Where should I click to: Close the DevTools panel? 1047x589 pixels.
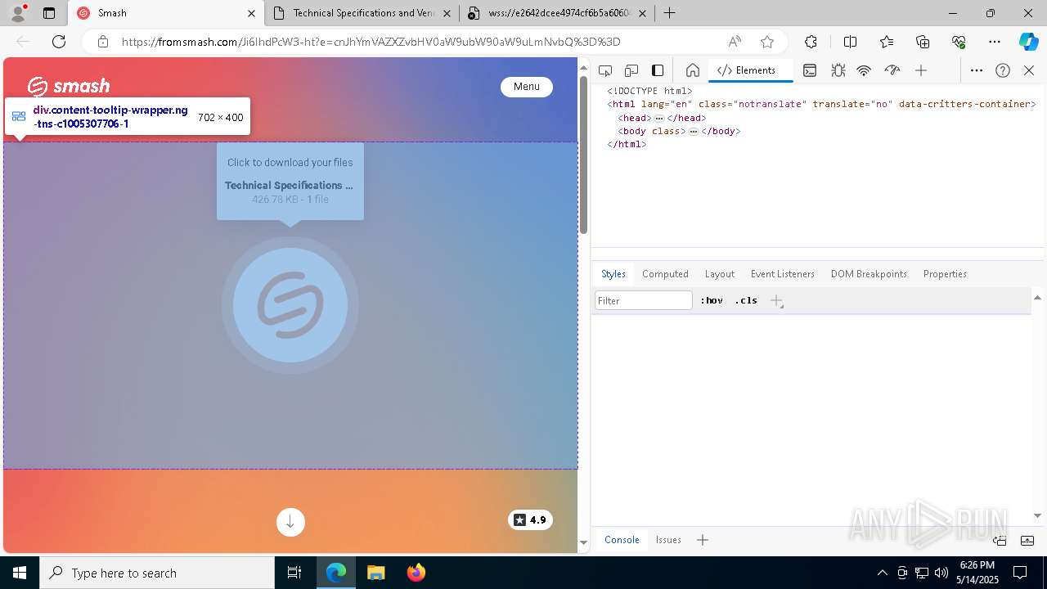click(1029, 70)
